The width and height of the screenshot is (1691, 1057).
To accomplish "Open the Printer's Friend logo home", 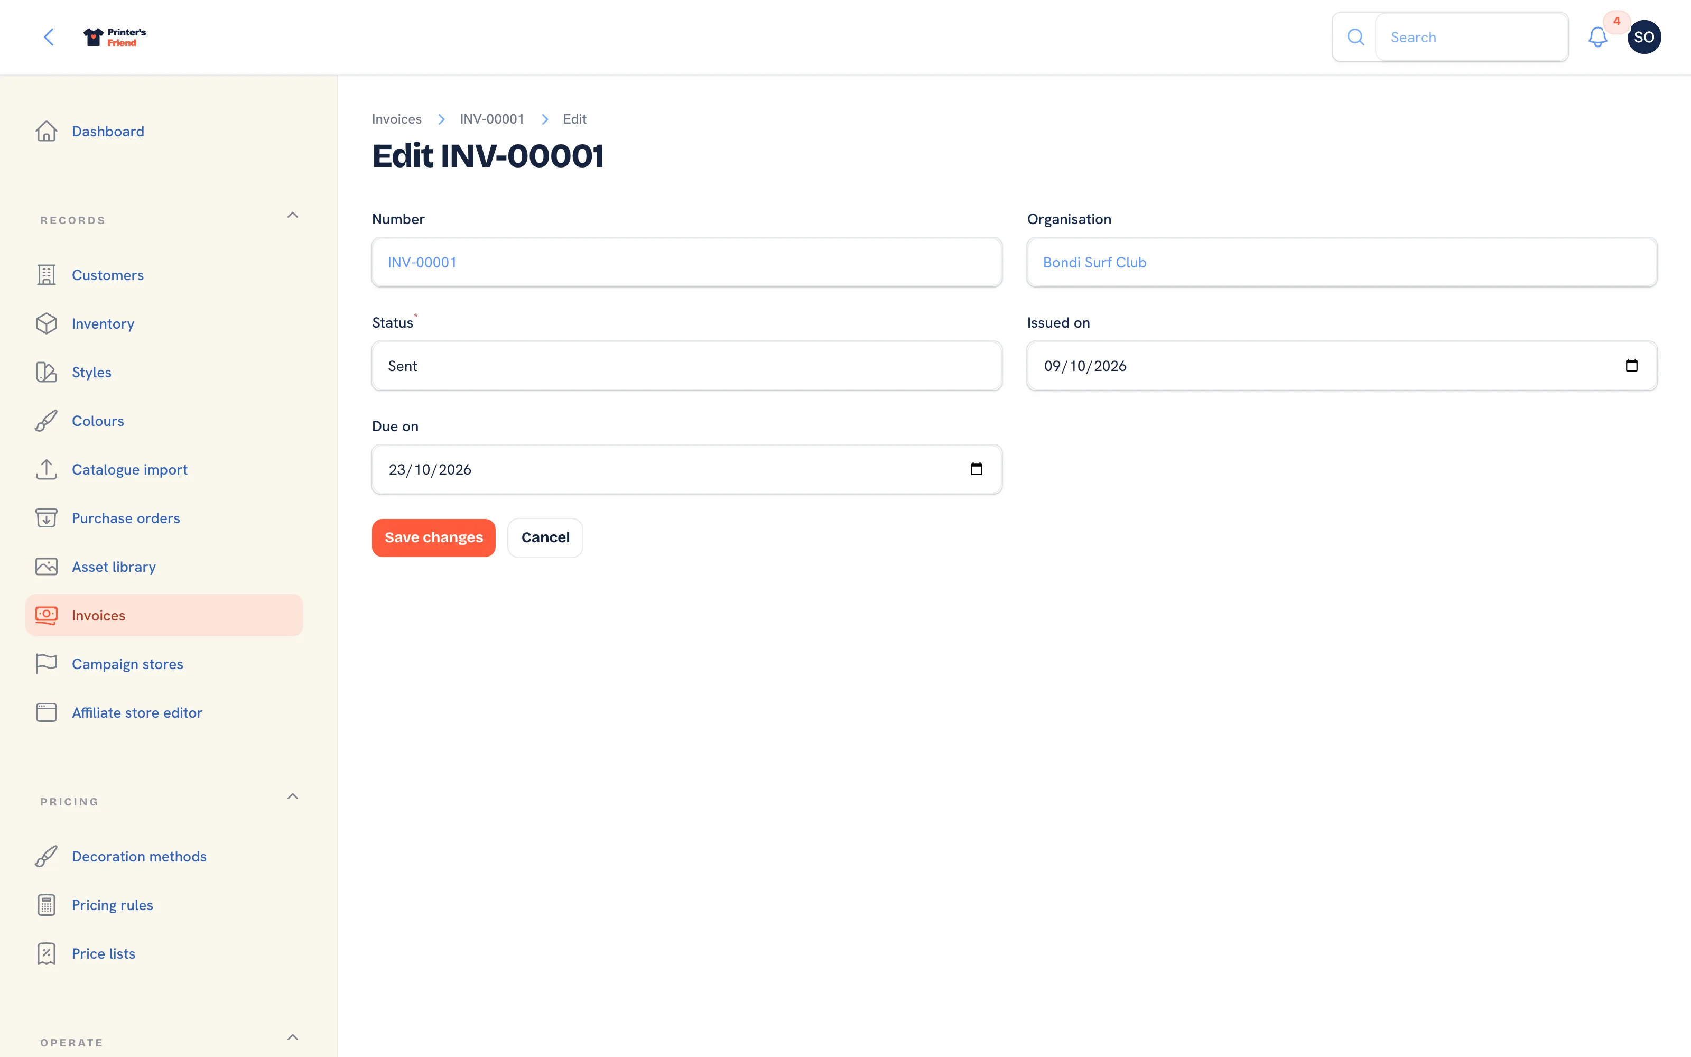I will tap(115, 37).
